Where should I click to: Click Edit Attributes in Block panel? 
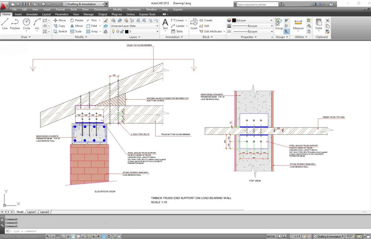click(211, 31)
